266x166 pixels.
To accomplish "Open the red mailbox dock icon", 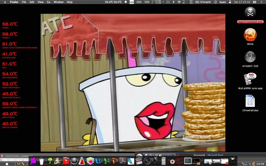I will click(66, 161).
